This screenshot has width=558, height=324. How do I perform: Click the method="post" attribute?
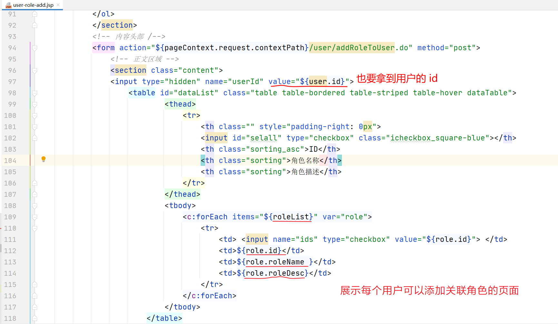pyautogui.click(x=446, y=48)
